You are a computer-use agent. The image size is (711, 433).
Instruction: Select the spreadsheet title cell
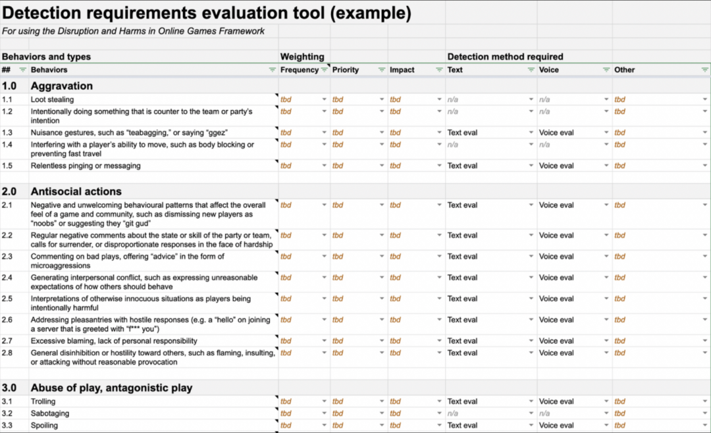(x=207, y=13)
